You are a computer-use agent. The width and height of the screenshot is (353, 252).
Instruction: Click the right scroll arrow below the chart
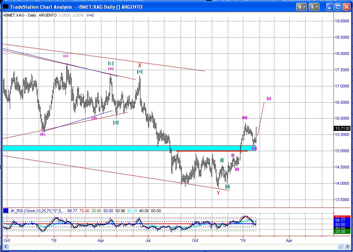[x=348, y=247]
